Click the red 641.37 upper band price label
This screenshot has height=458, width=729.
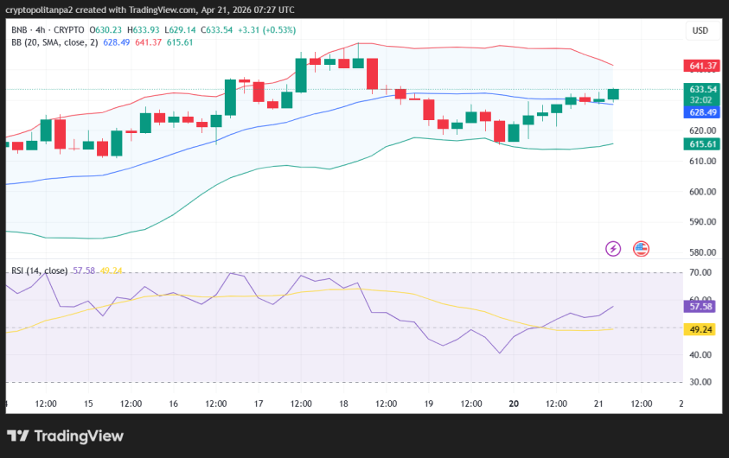[703, 66]
